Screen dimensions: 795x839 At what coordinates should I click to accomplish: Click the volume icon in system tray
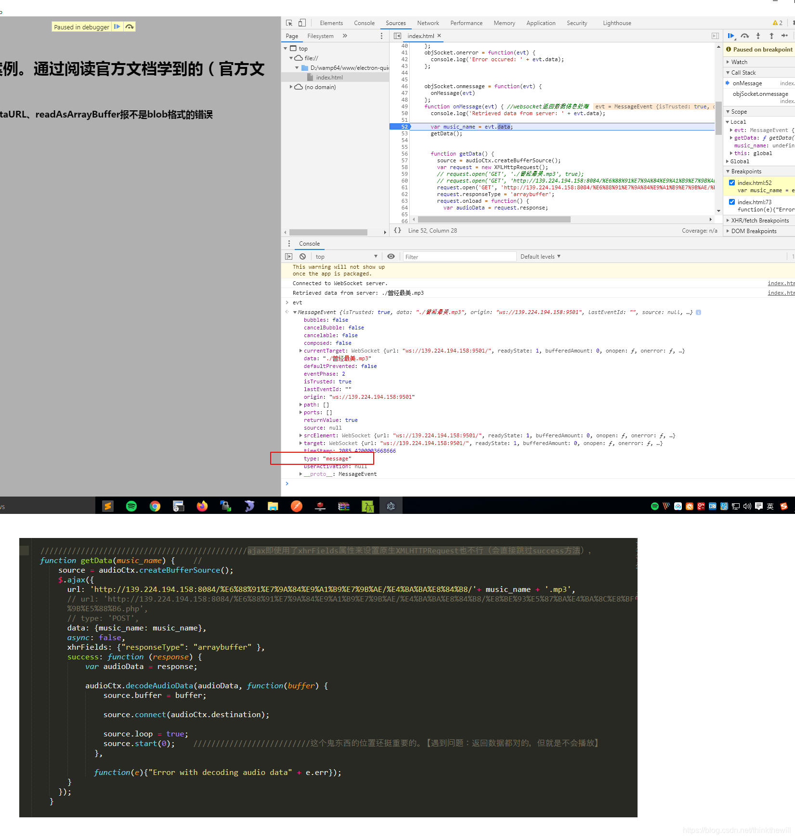[x=747, y=506]
